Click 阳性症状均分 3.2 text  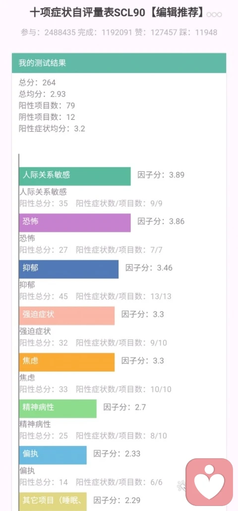click(x=52, y=128)
